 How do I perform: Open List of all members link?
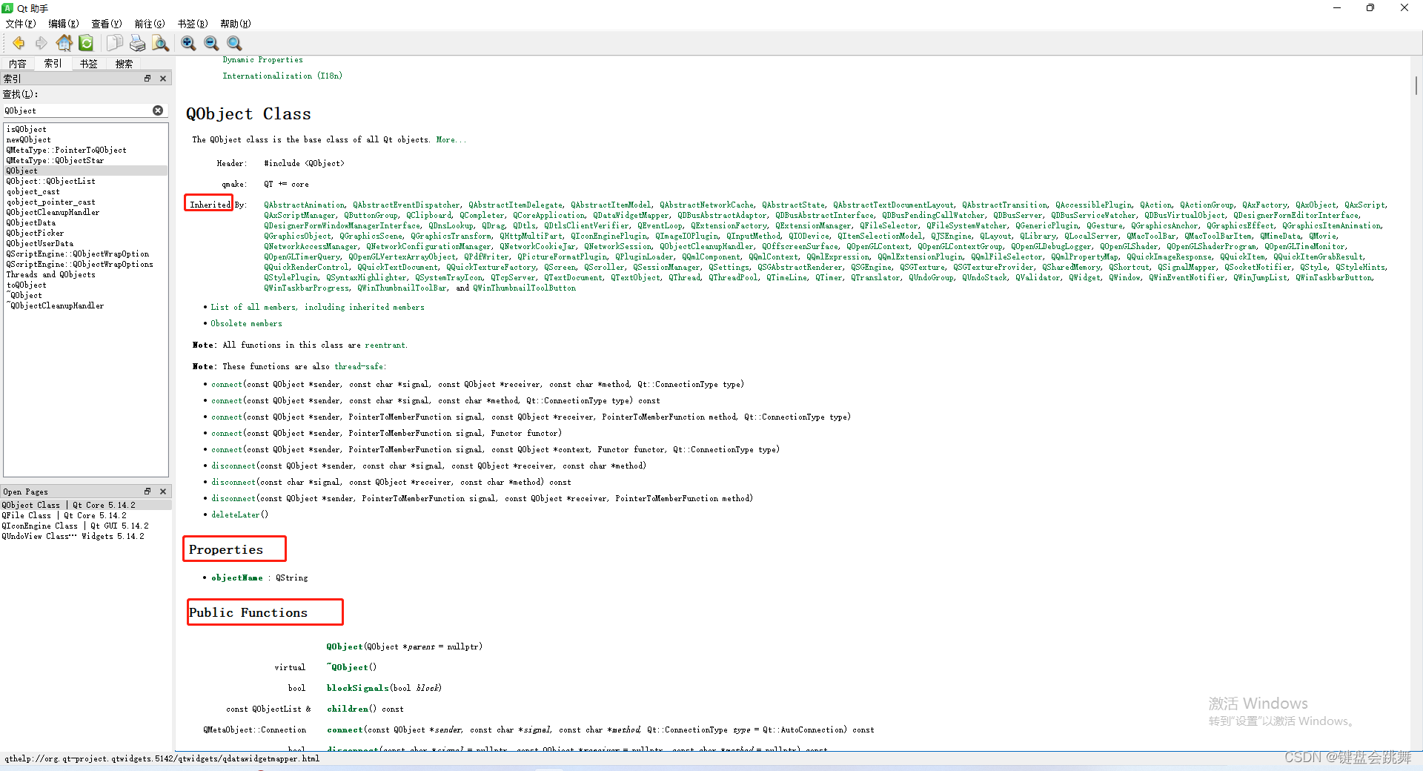tap(317, 307)
